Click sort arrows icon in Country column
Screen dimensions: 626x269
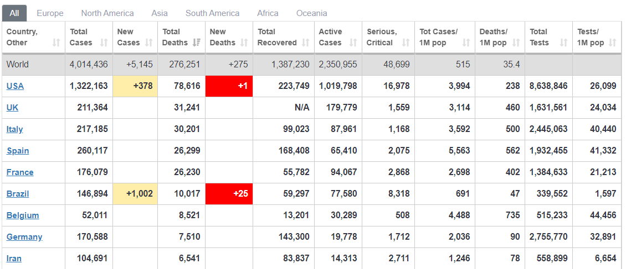click(x=56, y=43)
